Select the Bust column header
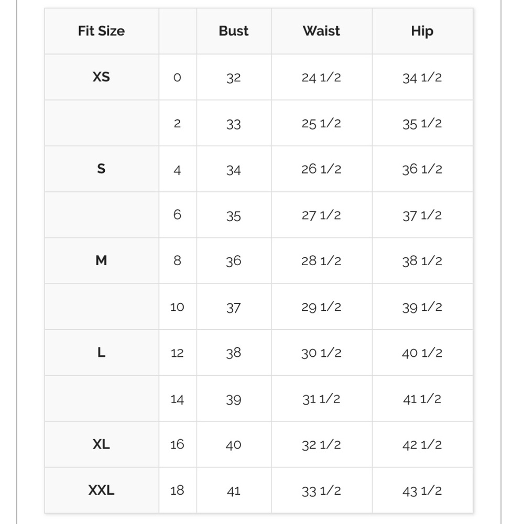The image size is (524, 524). [234, 31]
